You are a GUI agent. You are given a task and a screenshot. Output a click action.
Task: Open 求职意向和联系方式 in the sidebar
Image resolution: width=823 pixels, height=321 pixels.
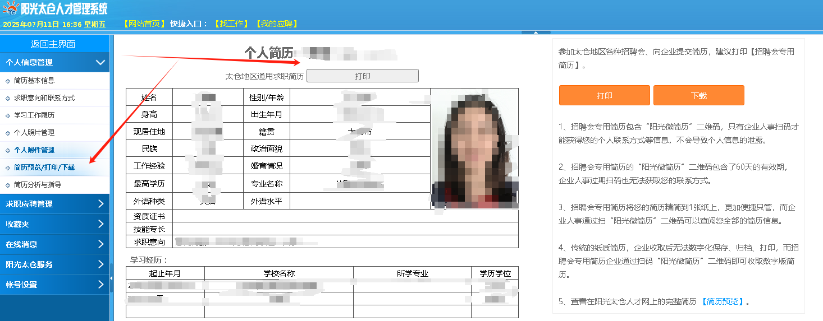point(44,98)
